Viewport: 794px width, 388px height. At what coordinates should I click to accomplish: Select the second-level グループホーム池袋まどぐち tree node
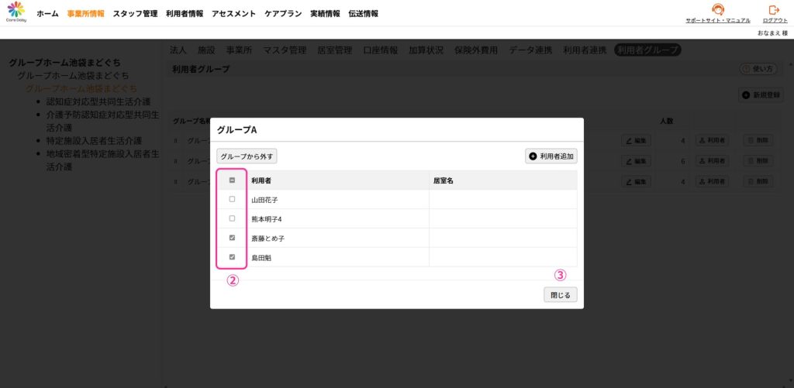pos(73,76)
